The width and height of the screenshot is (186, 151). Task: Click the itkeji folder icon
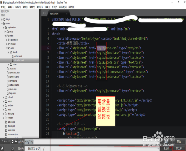pos(4,19)
